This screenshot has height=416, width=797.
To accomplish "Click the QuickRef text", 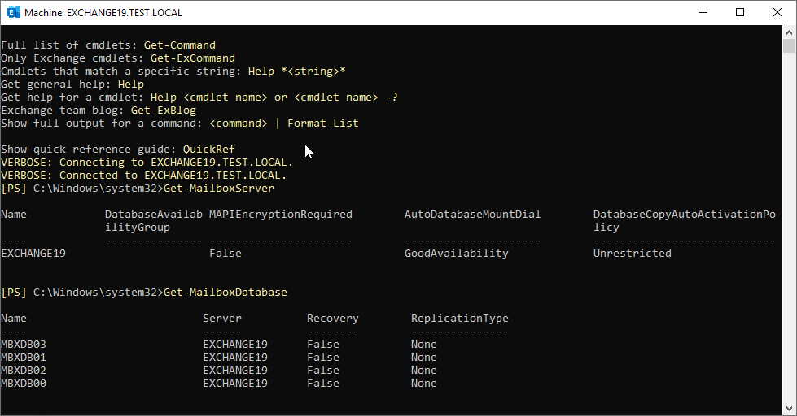I will (209, 149).
